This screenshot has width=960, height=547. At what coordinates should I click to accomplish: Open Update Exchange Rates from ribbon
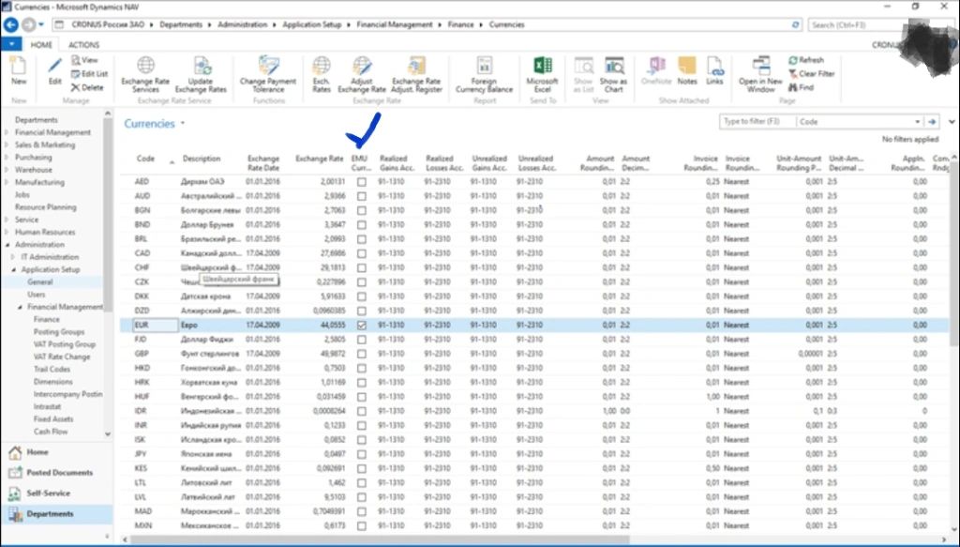point(201,66)
